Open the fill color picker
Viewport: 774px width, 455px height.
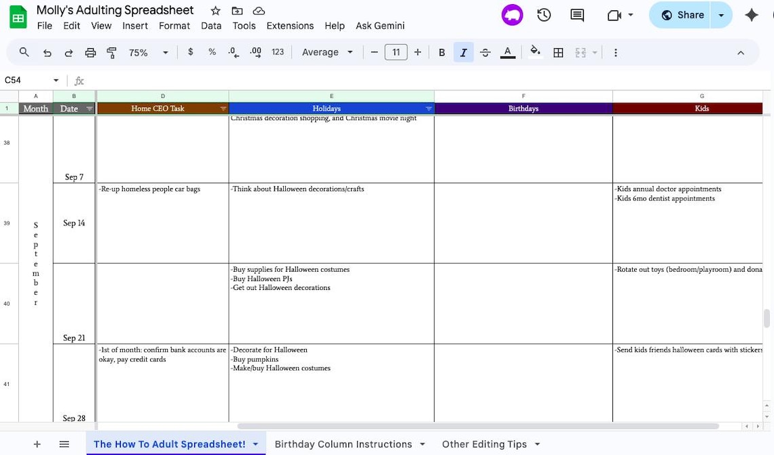coord(536,52)
